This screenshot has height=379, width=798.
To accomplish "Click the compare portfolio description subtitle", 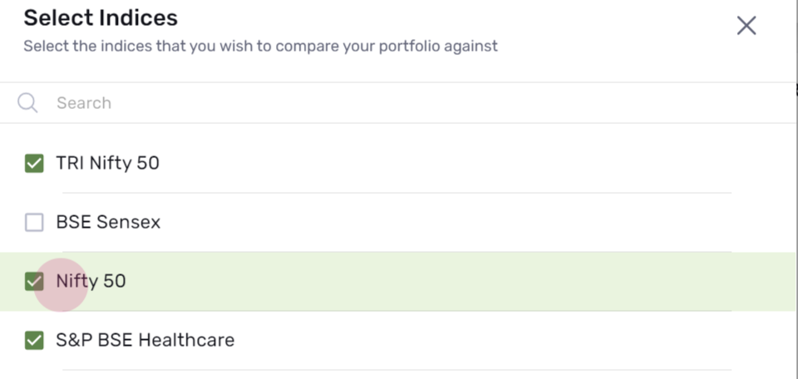I will (x=260, y=47).
